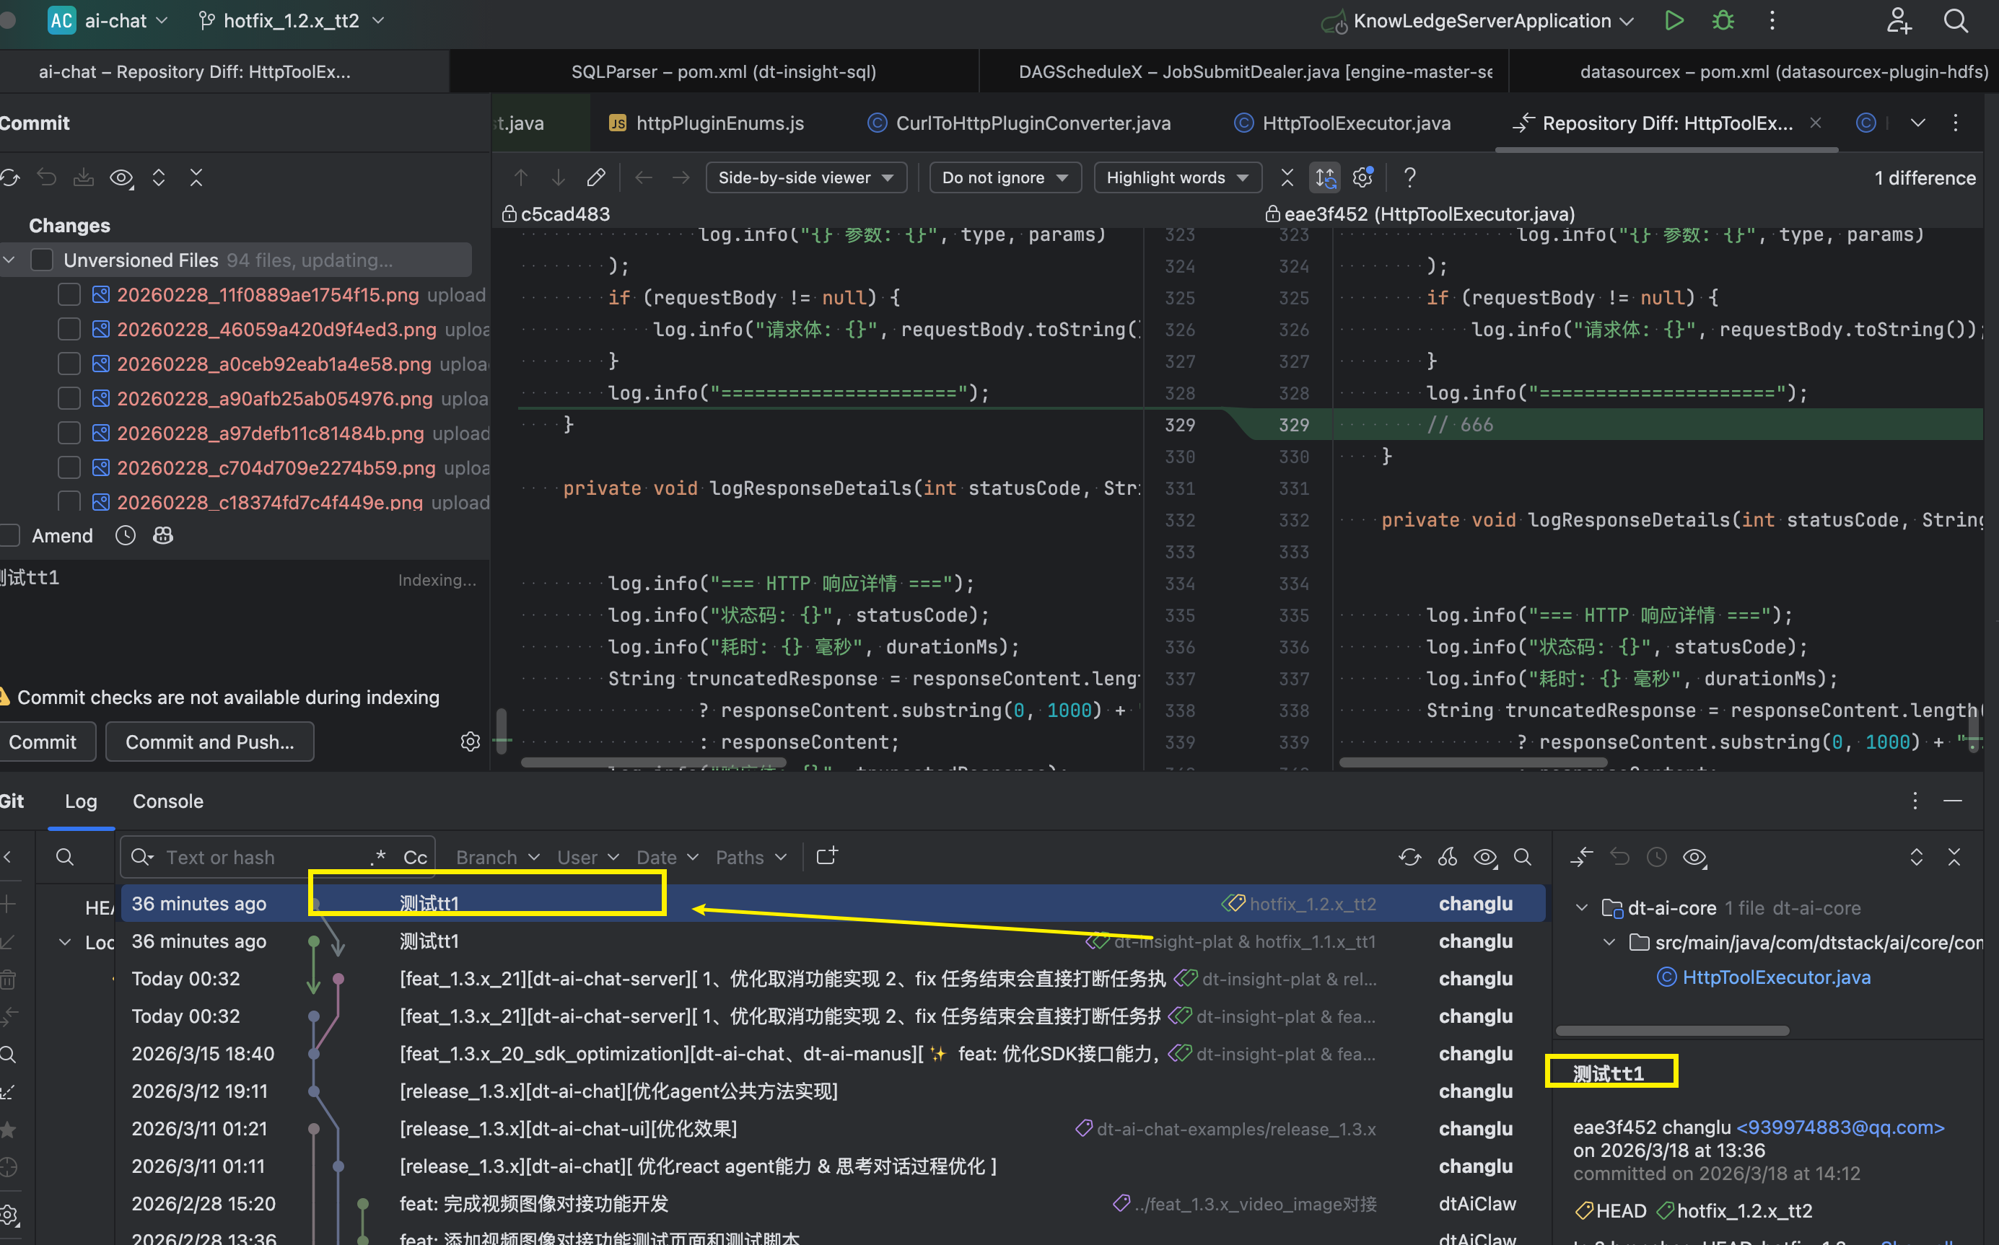Click the left diff pane horizontal scrollbar

655,762
